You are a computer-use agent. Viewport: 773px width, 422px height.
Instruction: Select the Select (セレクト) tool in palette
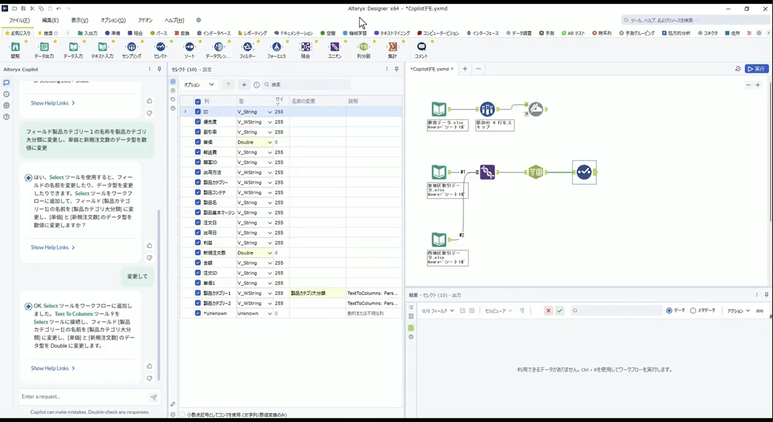(x=160, y=47)
